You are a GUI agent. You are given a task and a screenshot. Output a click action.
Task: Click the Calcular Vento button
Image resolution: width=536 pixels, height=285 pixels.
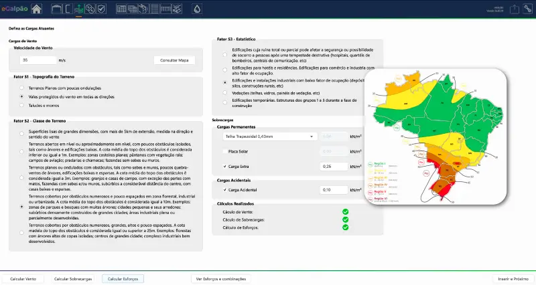22,278
